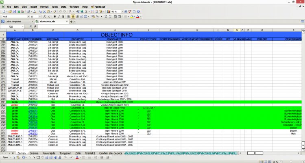The image size is (305, 163).
Task: Click the horizontal scrollbar thumb
Action: 255,153
